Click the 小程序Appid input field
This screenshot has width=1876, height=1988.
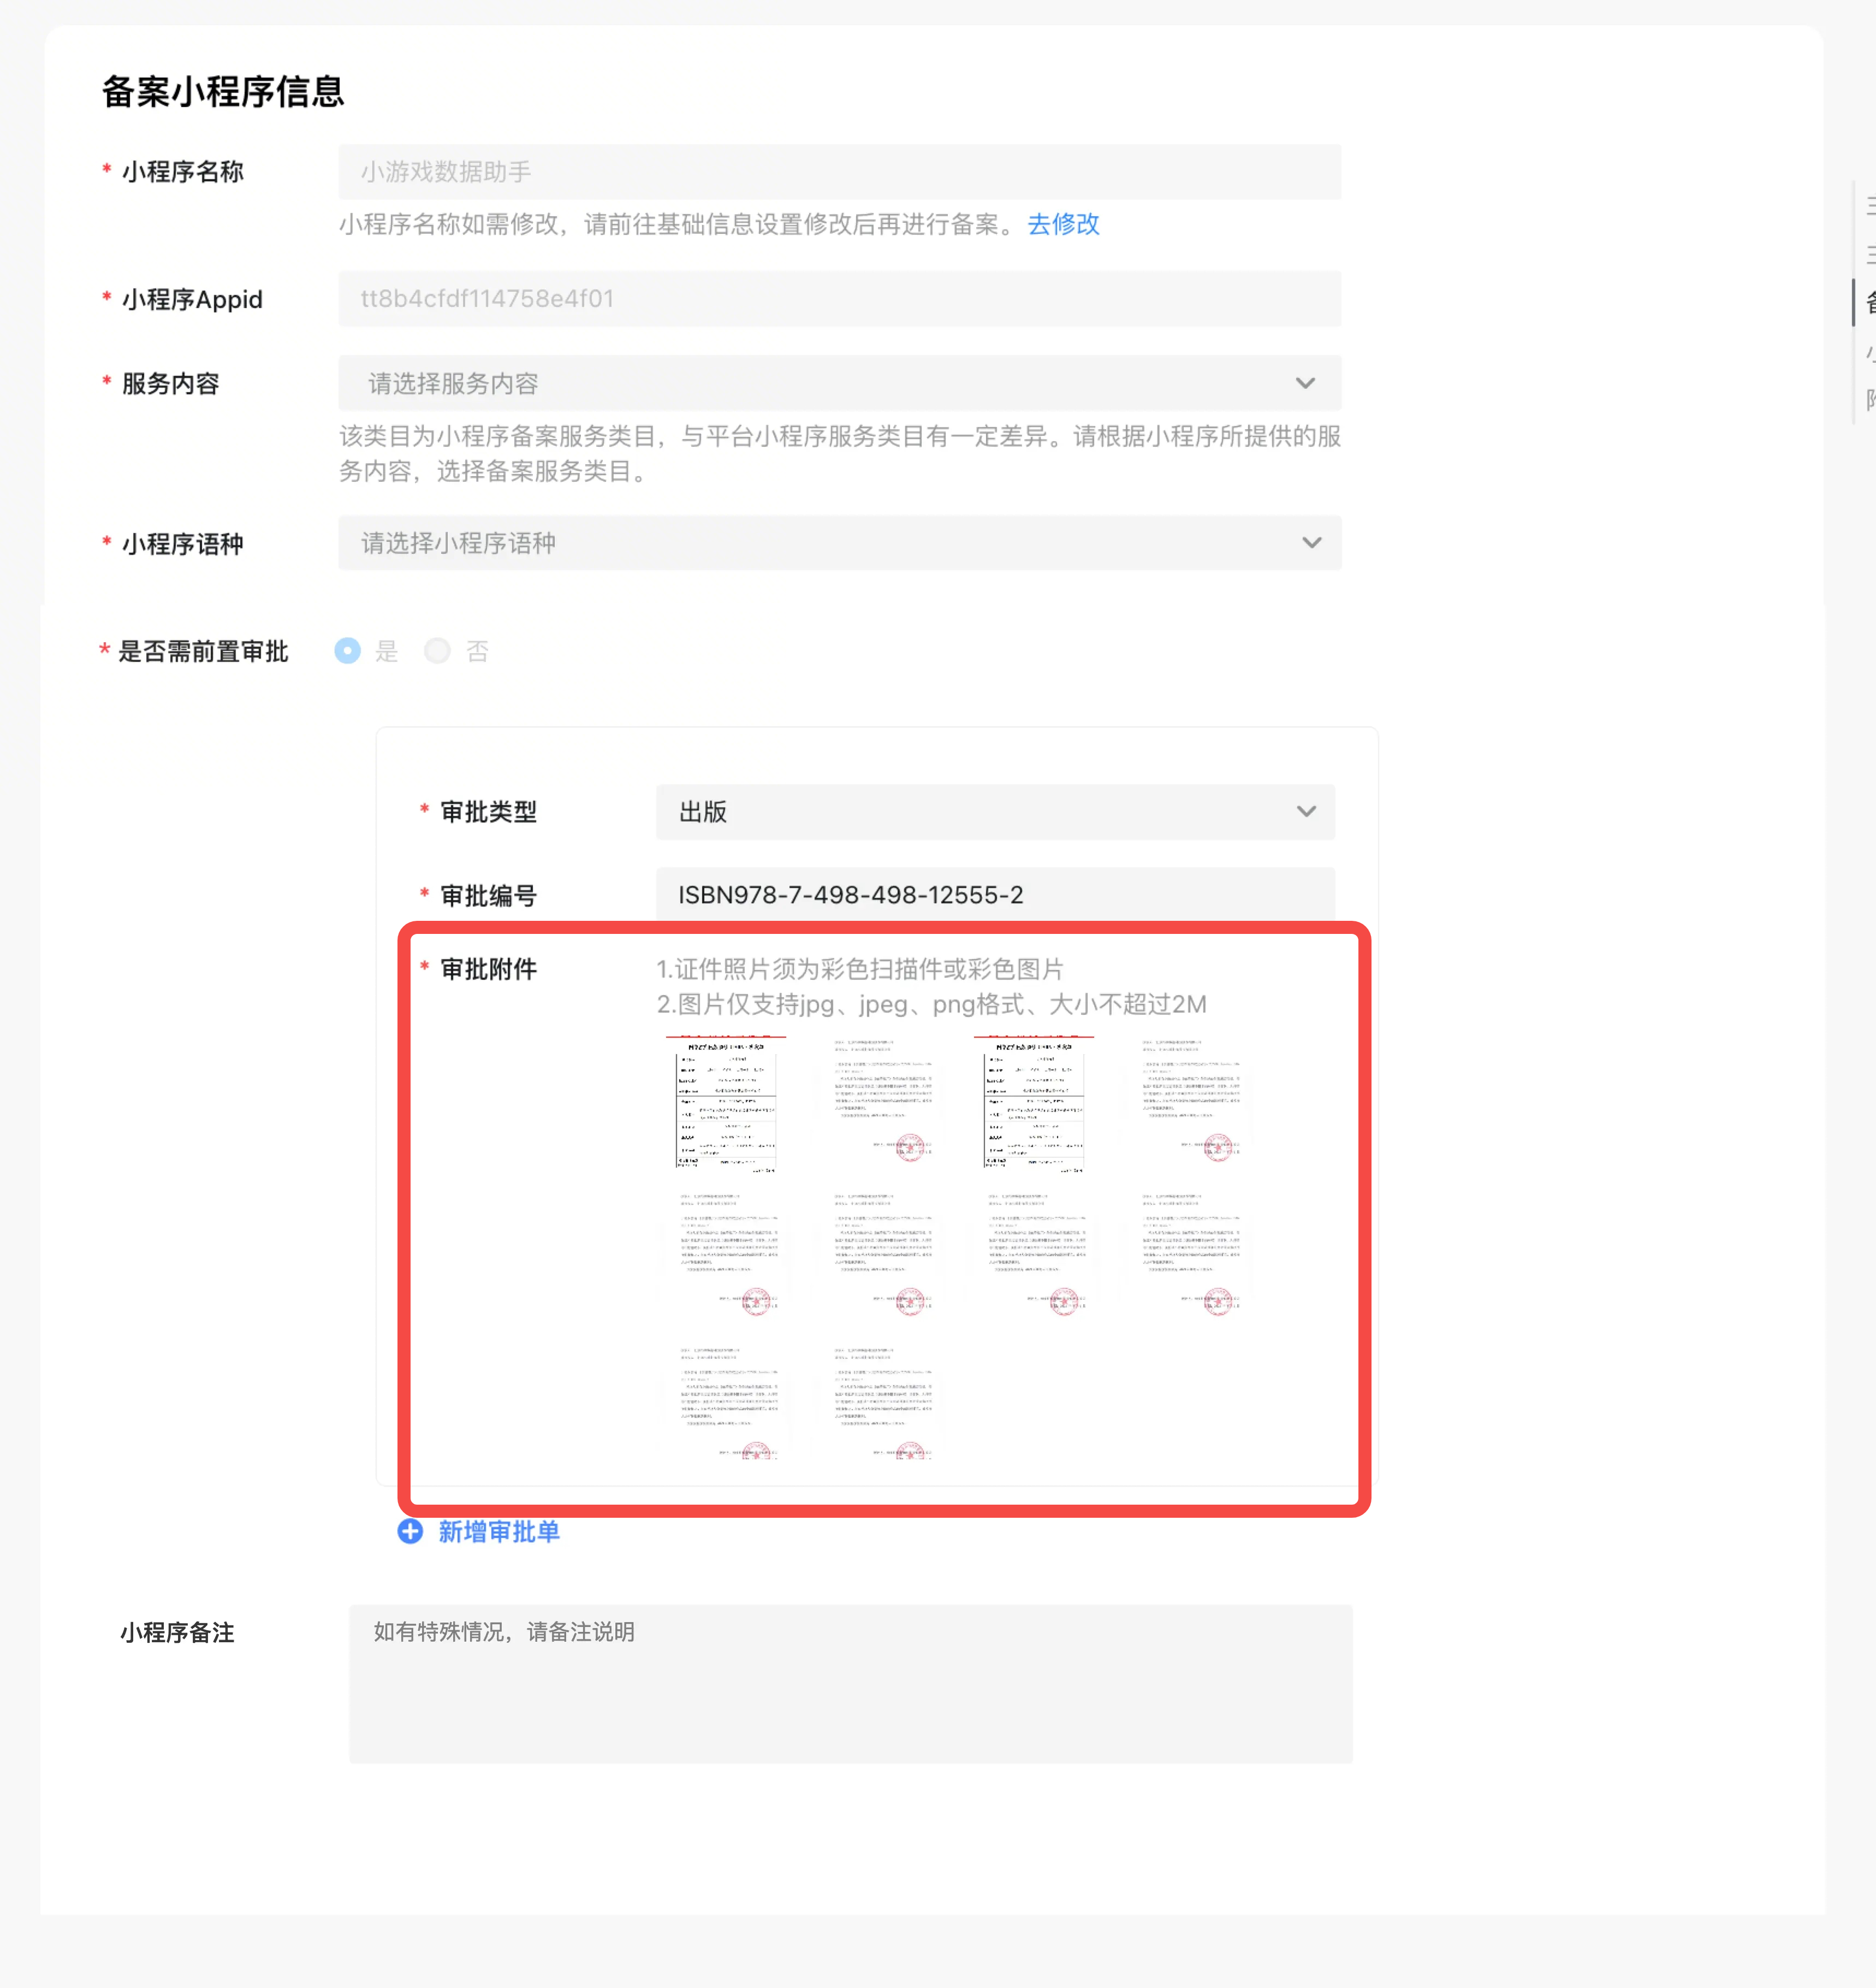point(839,298)
